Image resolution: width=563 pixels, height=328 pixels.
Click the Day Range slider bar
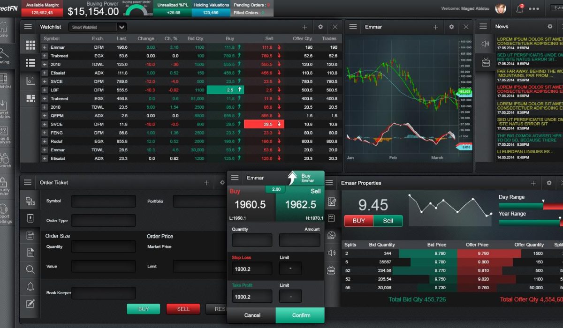530,206
